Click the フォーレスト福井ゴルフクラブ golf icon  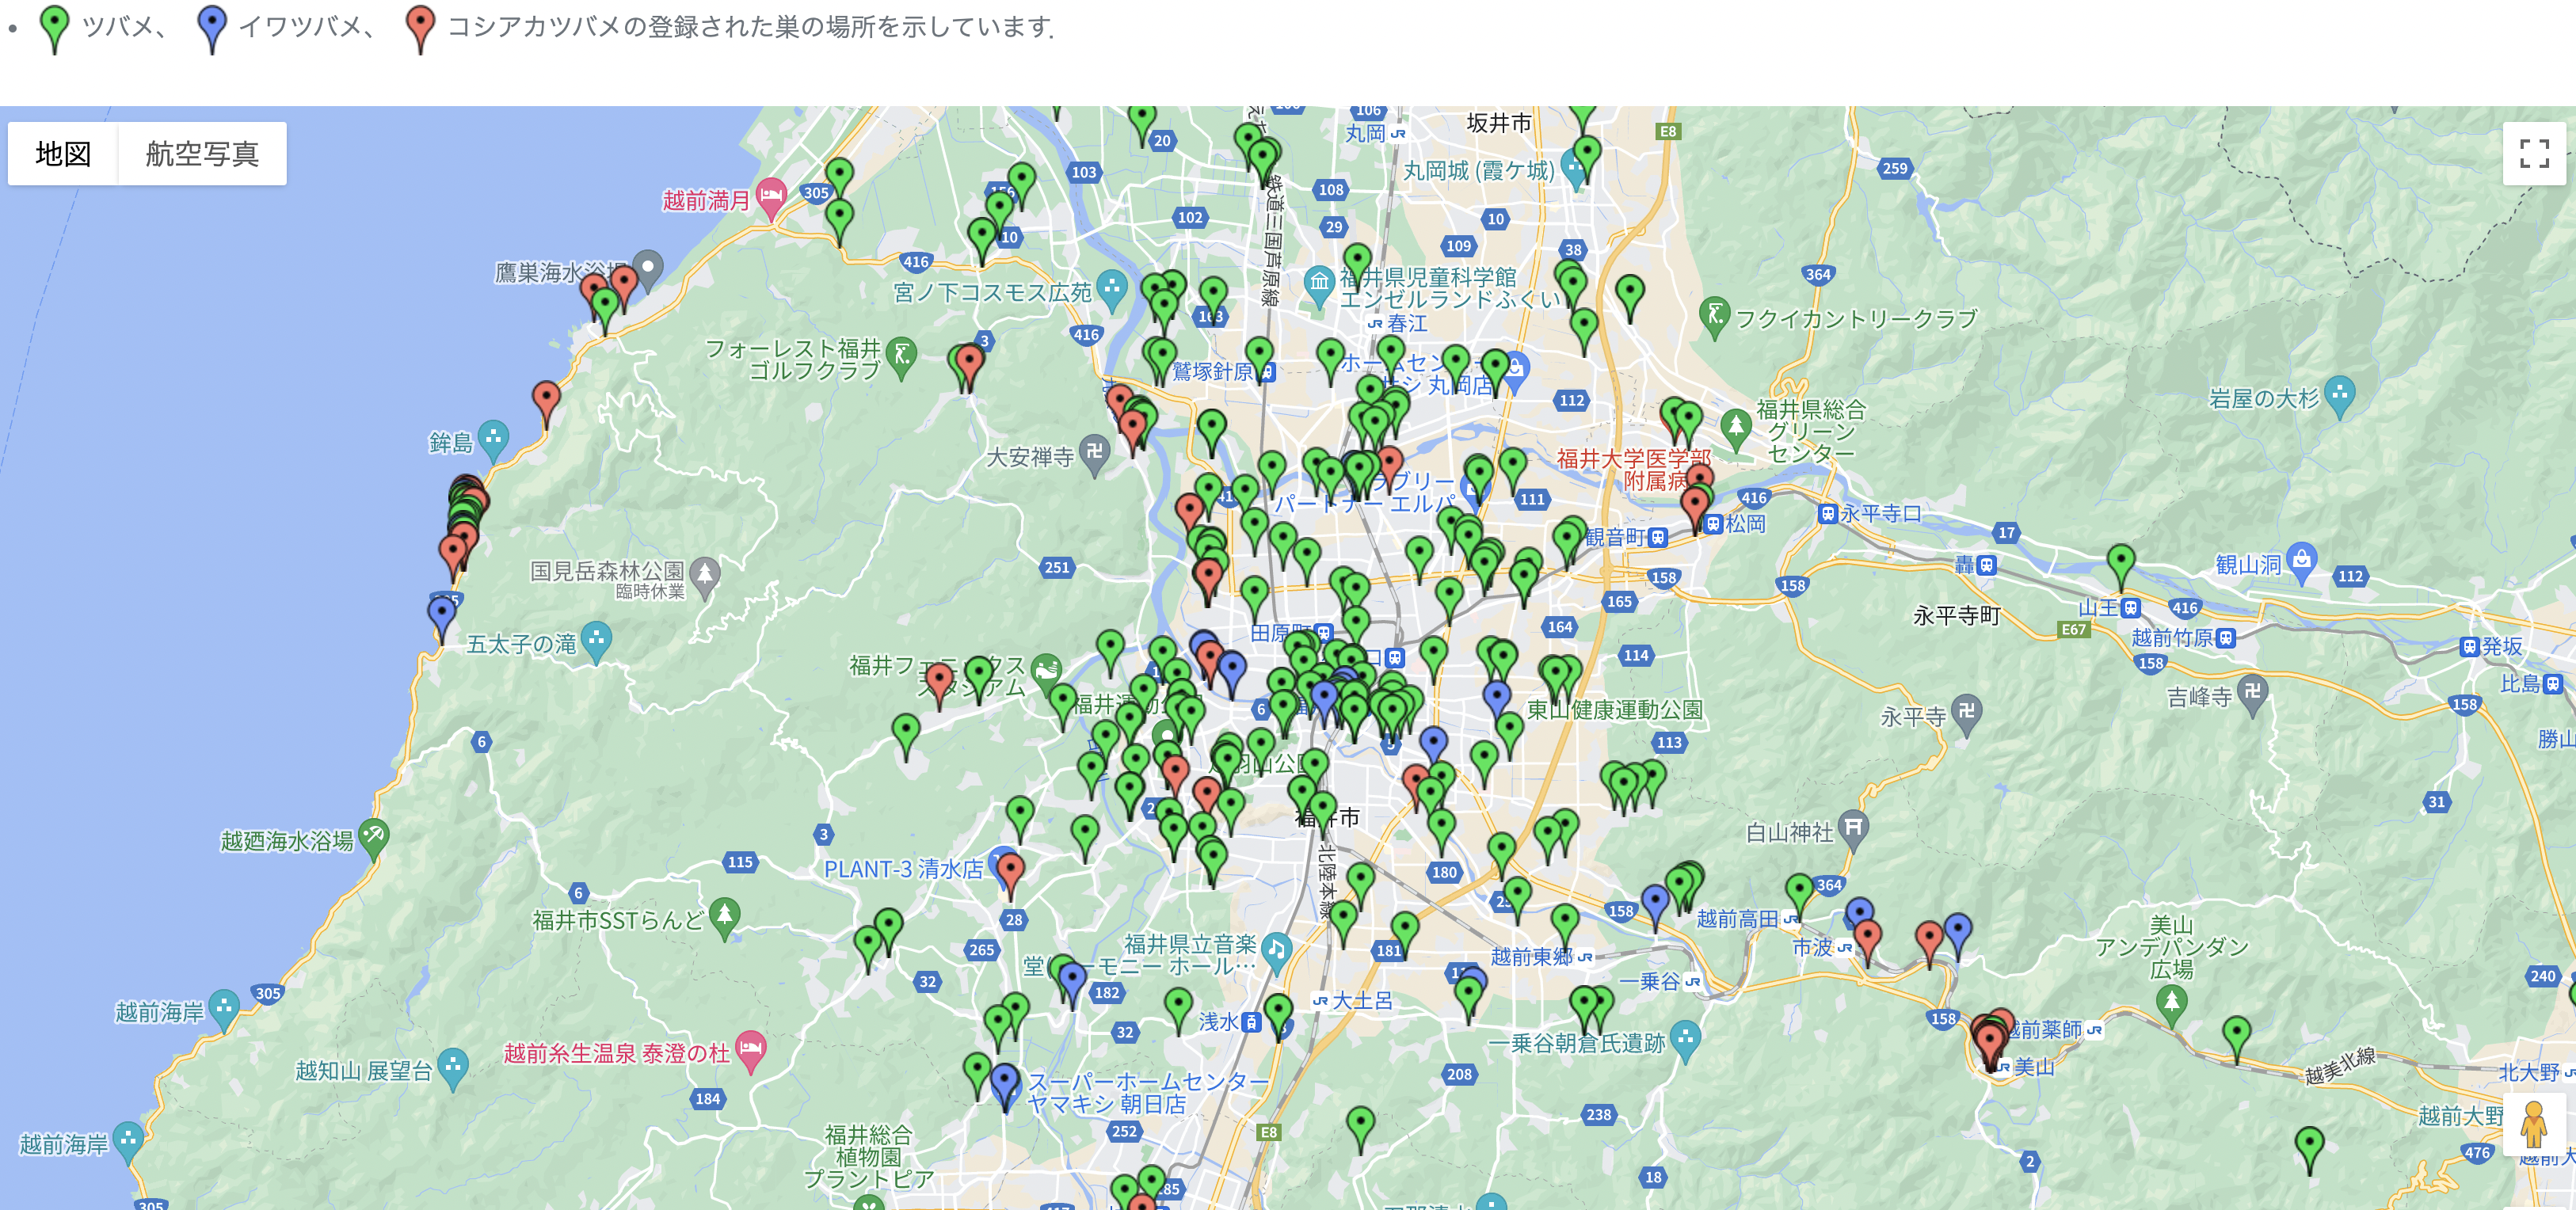902,356
